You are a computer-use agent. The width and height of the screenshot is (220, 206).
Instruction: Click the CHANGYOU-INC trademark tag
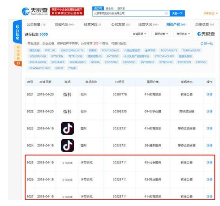pyautogui.click(x=40, y=68)
